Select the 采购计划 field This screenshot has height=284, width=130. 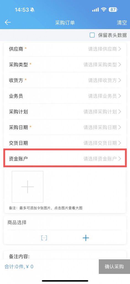65,111
